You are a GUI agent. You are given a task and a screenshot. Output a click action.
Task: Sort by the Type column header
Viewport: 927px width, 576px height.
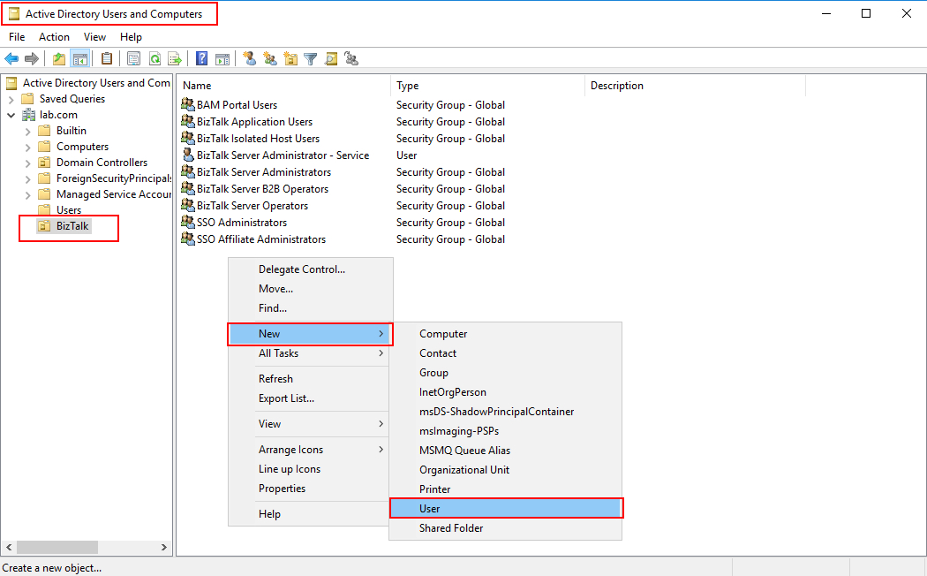click(x=487, y=86)
